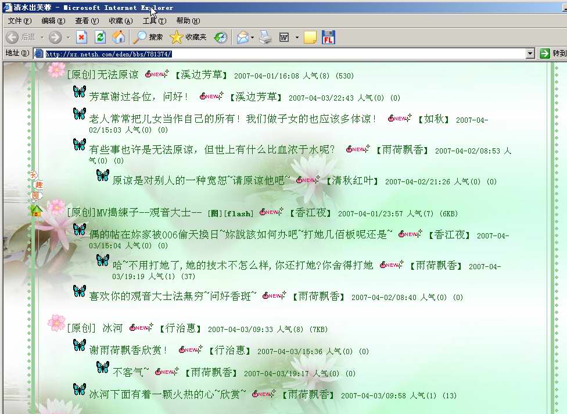
Task: Open the dropdown arrow beside Word edit icon
Action: 297,37
